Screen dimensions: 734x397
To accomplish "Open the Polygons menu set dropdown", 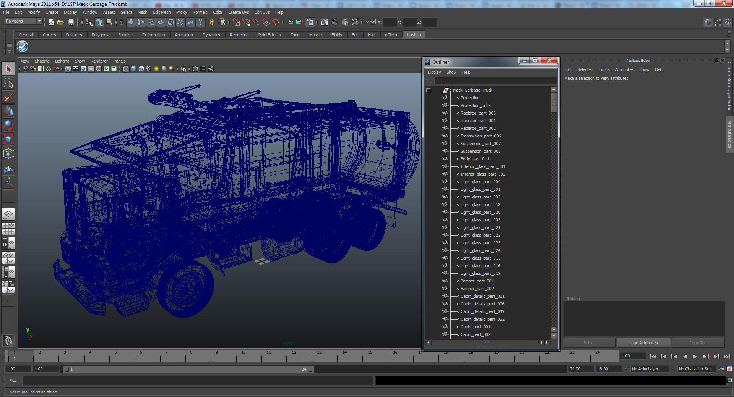I will click(x=23, y=21).
